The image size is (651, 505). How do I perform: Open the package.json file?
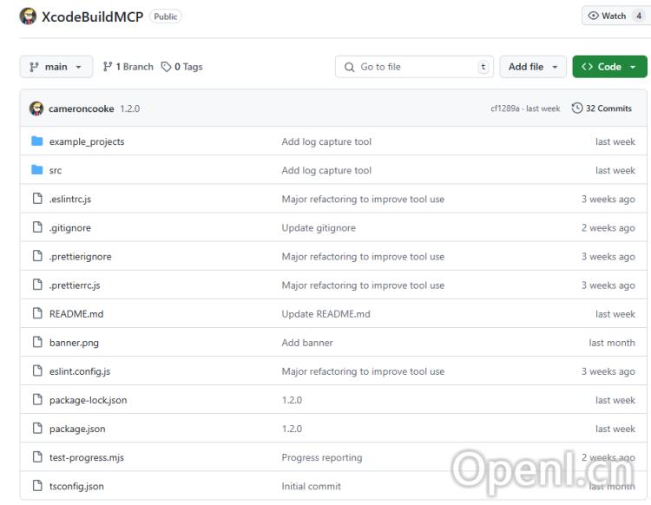tap(77, 429)
